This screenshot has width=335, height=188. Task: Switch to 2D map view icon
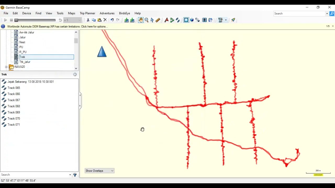(x=186, y=20)
